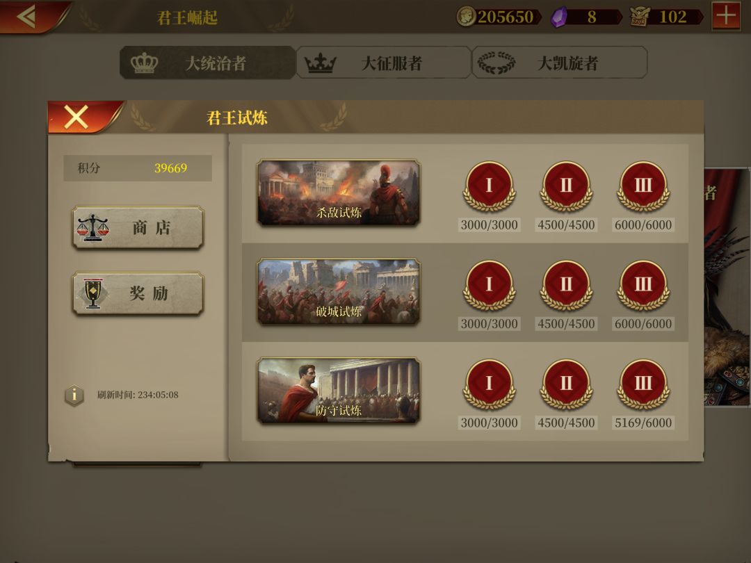This screenshot has width=751, height=563.
Task: Select medal I for 杀敌试炼
Action: (x=489, y=187)
